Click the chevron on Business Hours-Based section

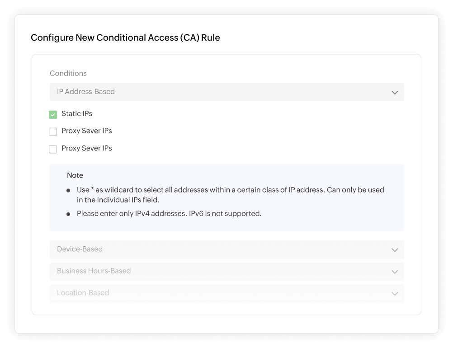394,271
